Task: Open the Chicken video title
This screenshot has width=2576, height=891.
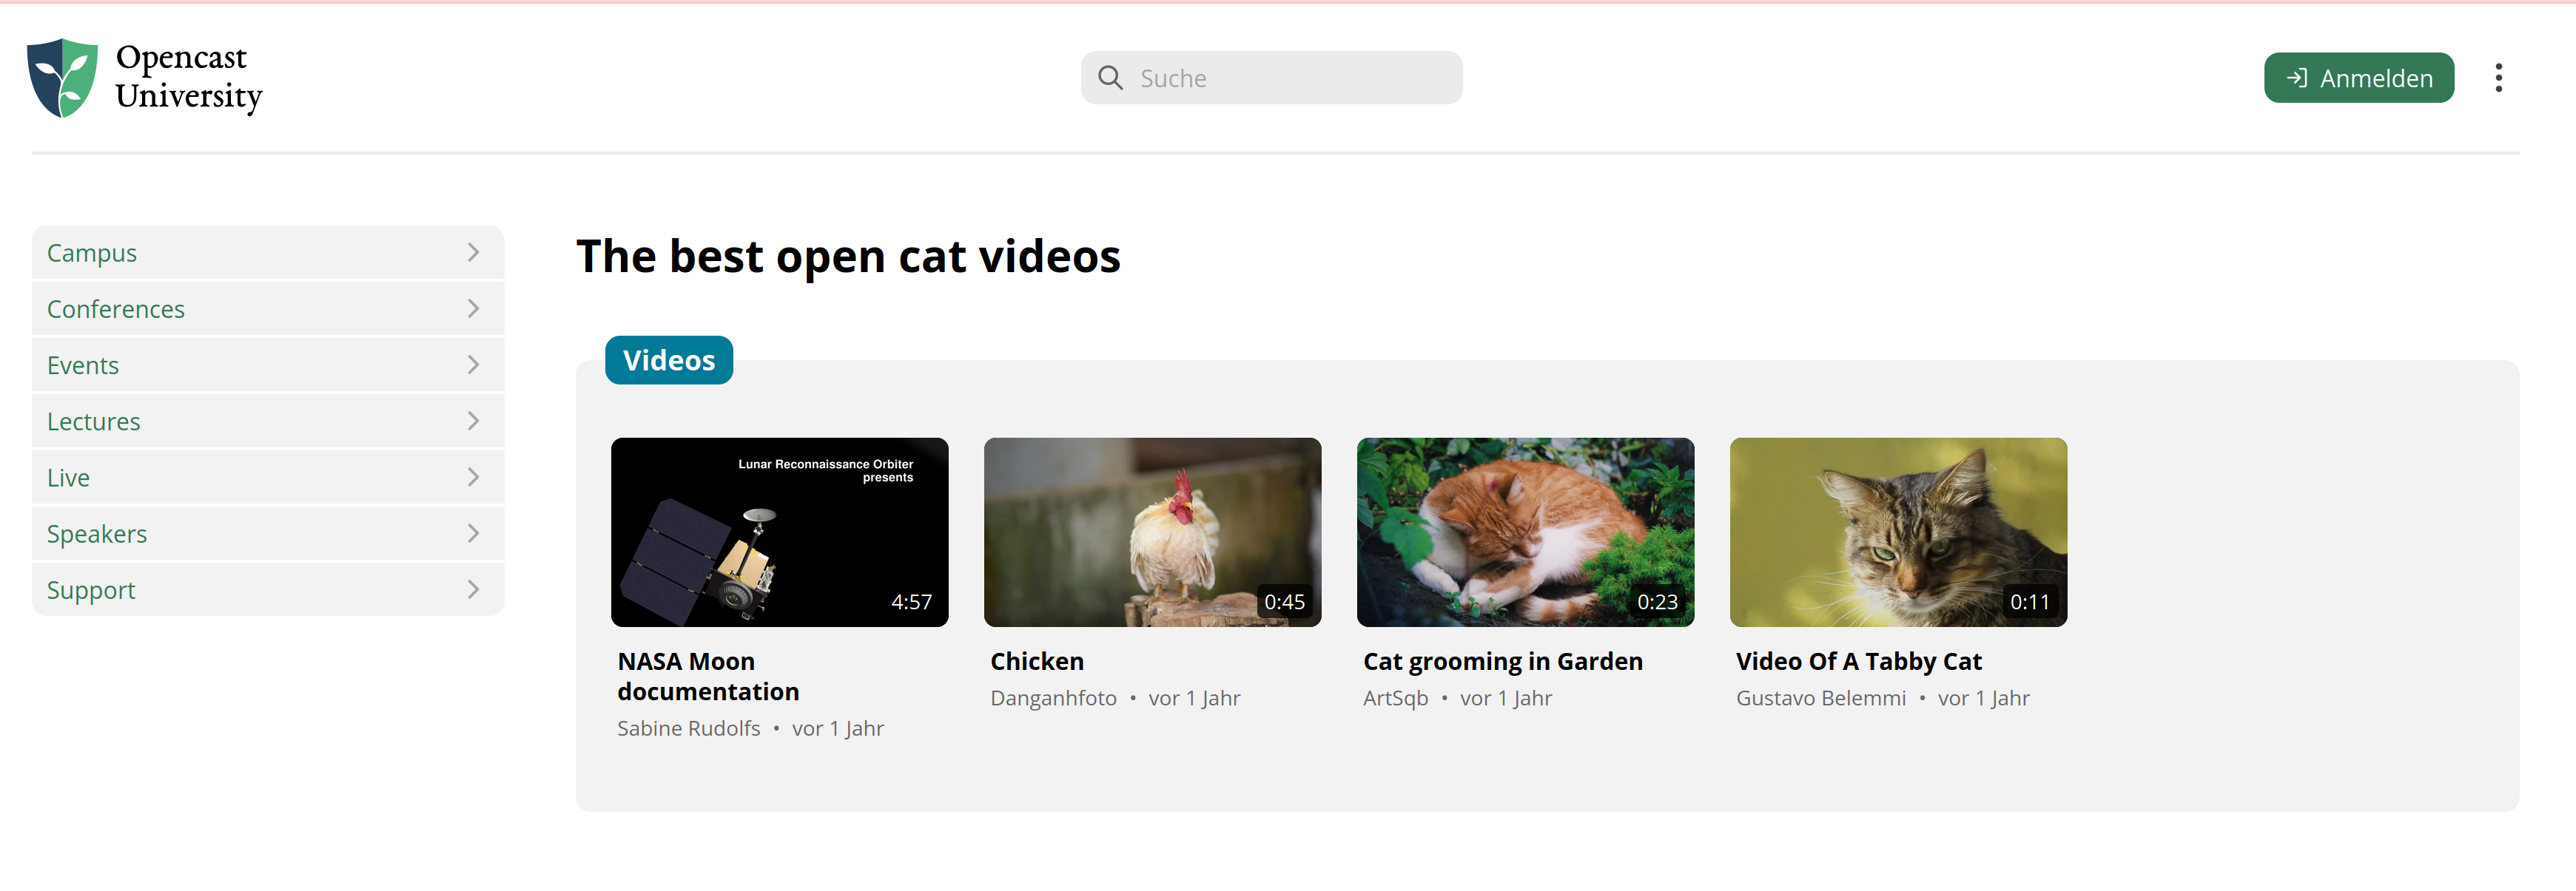Action: tap(1036, 660)
